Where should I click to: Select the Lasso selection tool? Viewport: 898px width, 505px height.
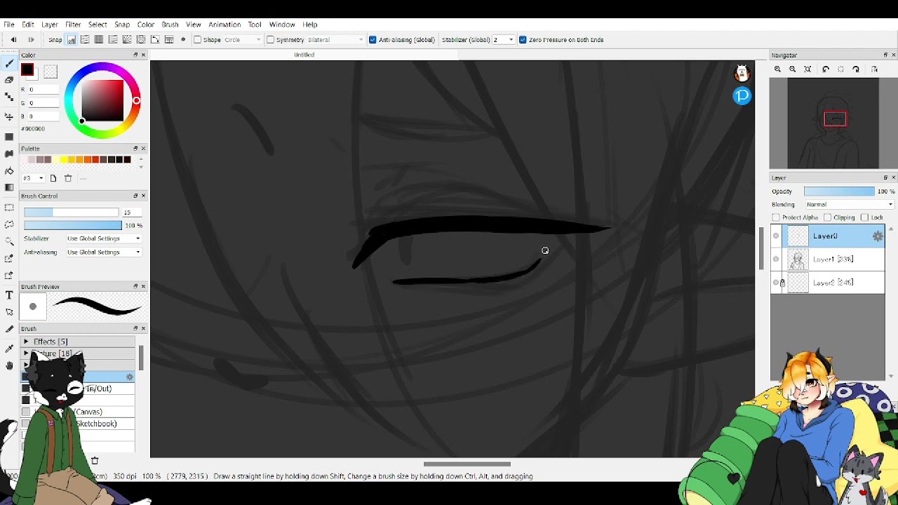(9, 224)
